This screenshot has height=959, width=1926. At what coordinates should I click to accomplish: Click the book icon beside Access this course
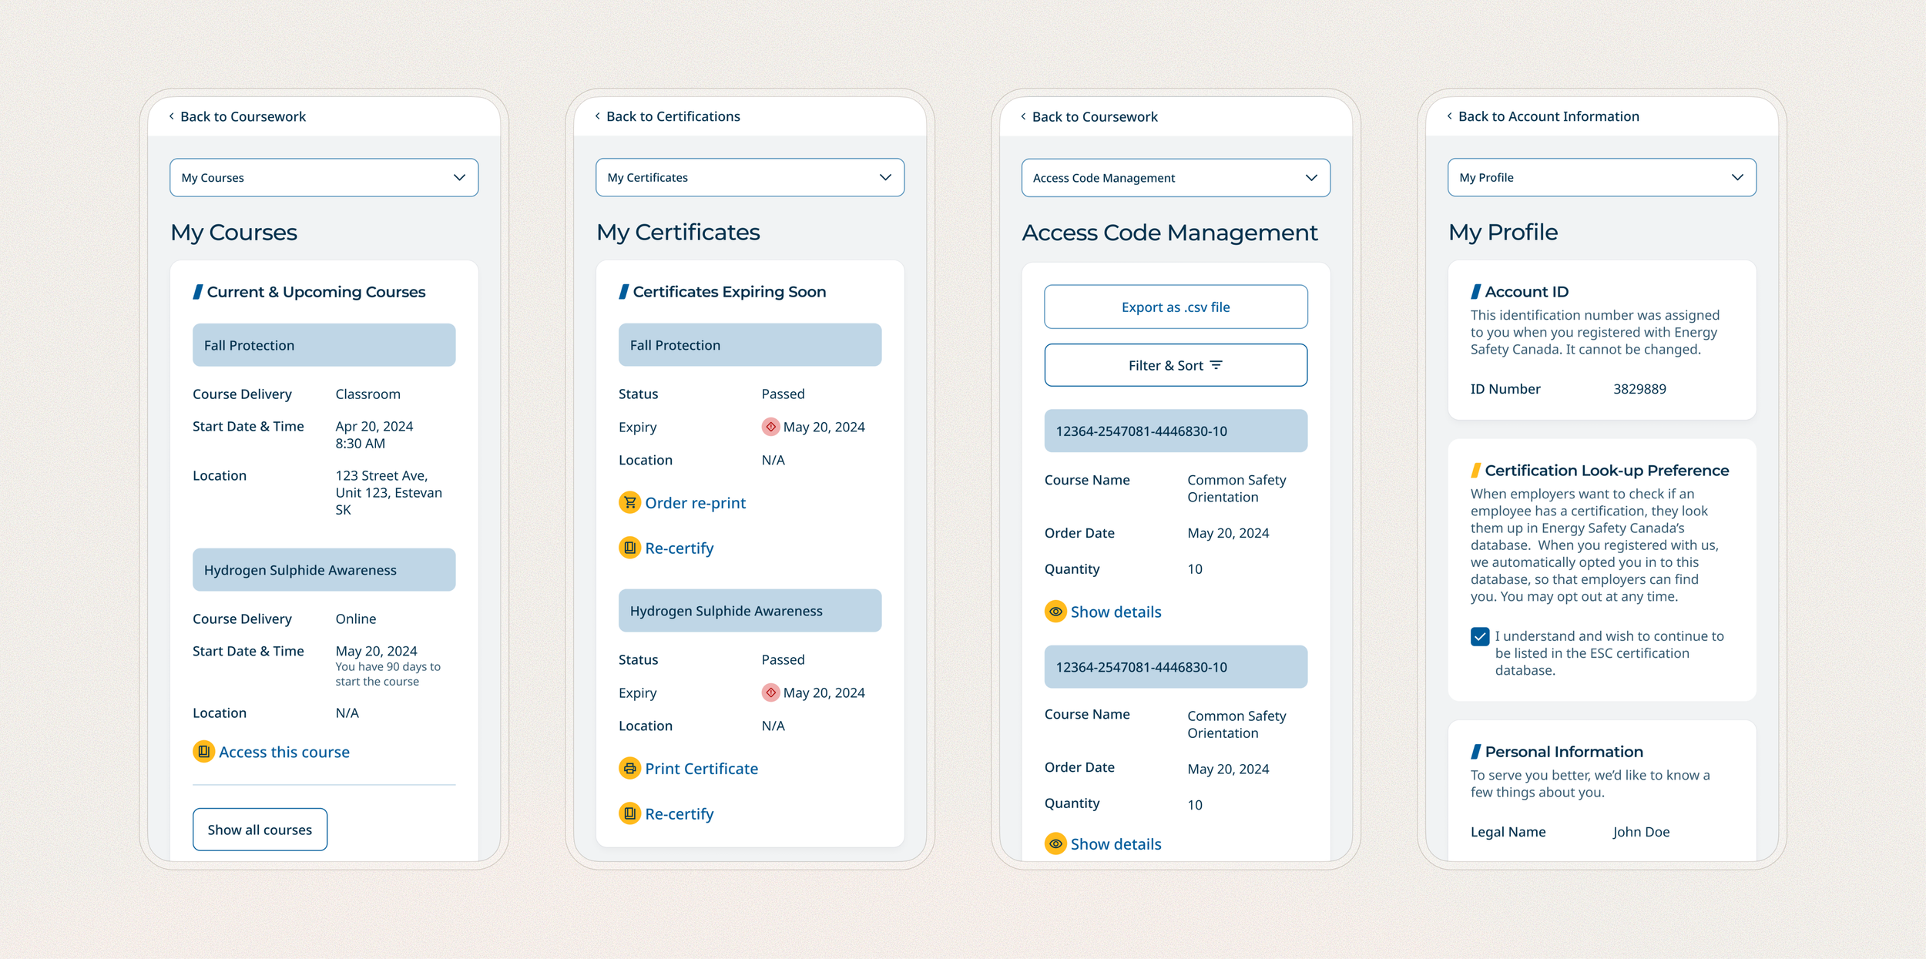pyautogui.click(x=203, y=751)
